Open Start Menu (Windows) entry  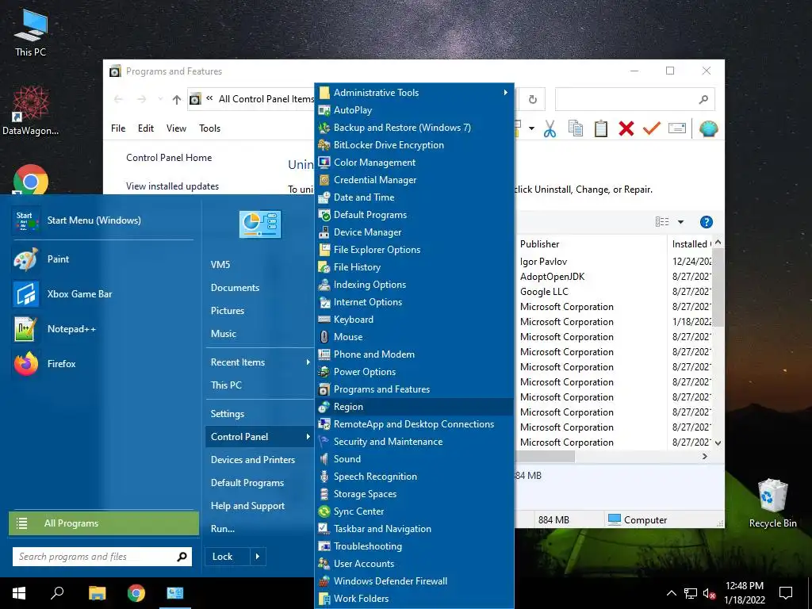tap(102, 220)
